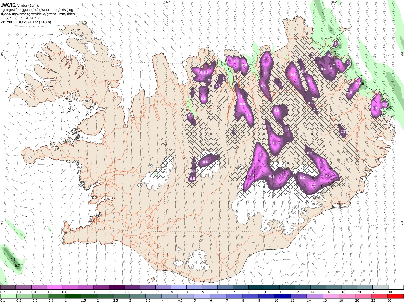Viewport: 404px width, 303px height.
Task: Click the dark purple 2 mm snow legend swatch
Action: click(116, 288)
